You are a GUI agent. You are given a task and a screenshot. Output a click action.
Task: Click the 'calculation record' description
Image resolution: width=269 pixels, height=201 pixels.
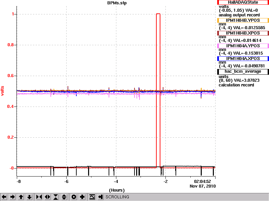pyautogui.click(x=236, y=85)
